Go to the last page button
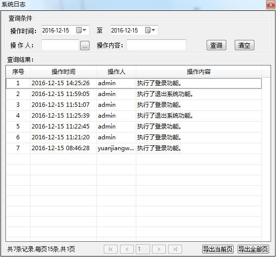 (x=175, y=249)
